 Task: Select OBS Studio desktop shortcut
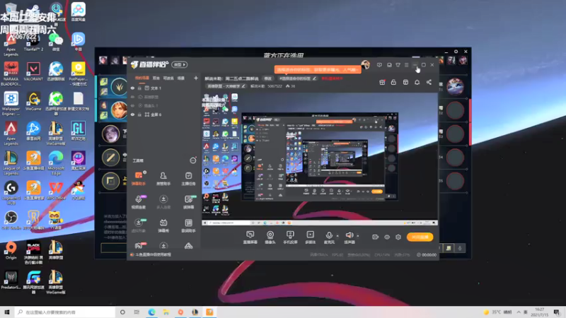(x=11, y=220)
